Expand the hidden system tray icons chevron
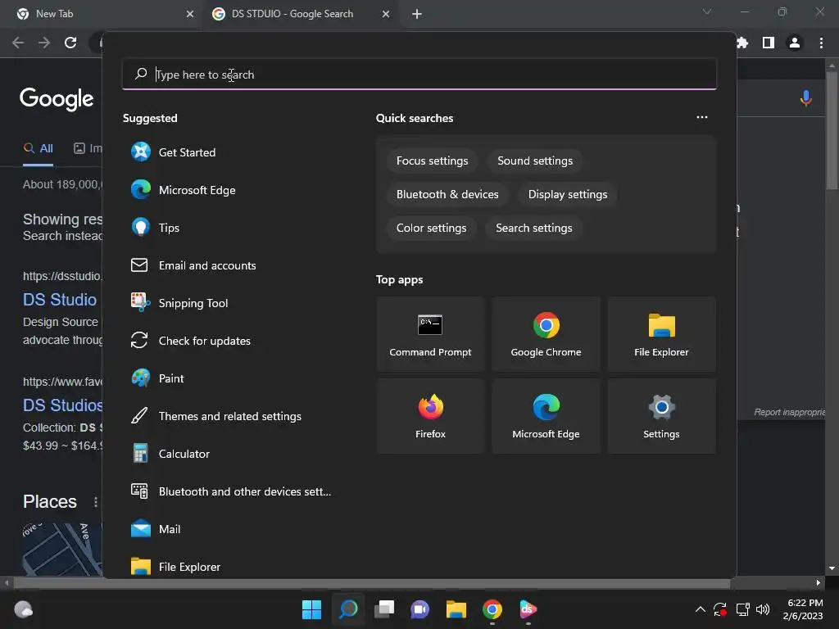The height and width of the screenshot is (629, 839). pos(700,609)
